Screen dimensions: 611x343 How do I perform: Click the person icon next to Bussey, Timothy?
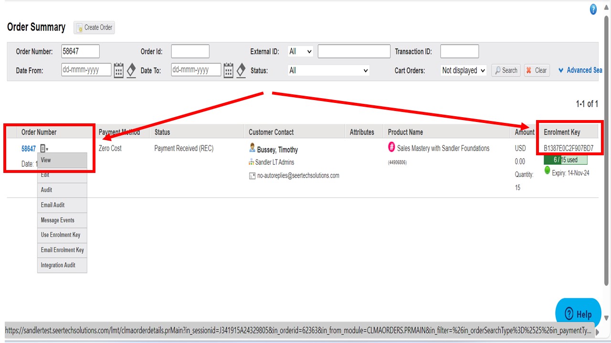[x=252, y=148]
